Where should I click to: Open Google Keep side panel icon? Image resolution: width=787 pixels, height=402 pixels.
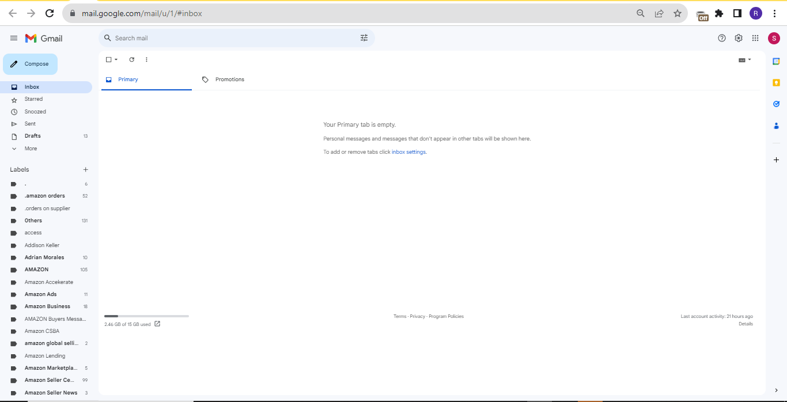point(776,82)
